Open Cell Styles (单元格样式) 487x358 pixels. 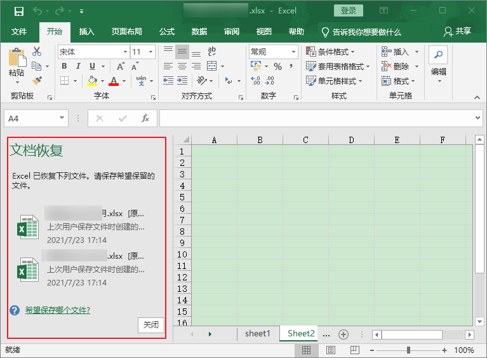tap(334, 81)
